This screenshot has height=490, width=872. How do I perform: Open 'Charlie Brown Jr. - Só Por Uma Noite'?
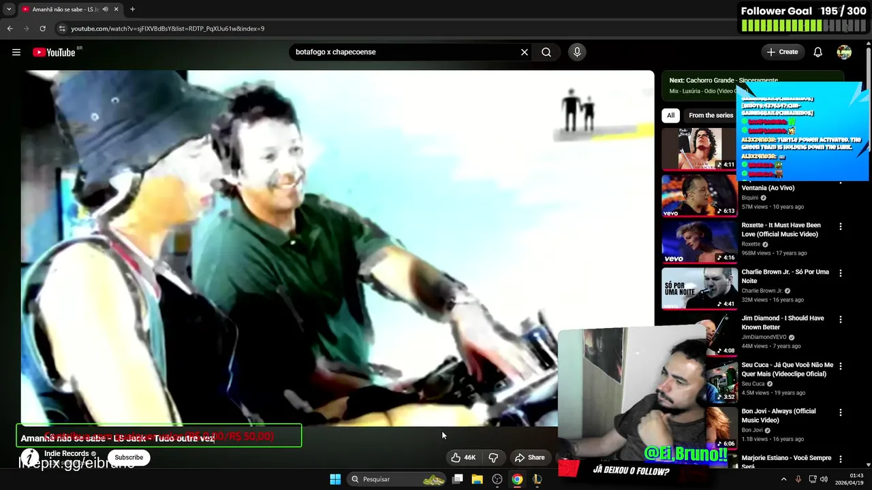click(785, 276)
